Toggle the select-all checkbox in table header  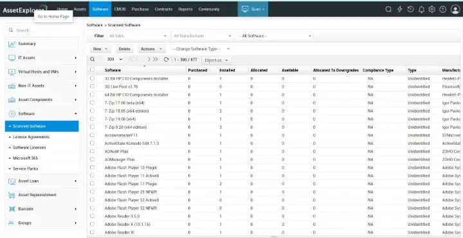click(92, 69)
